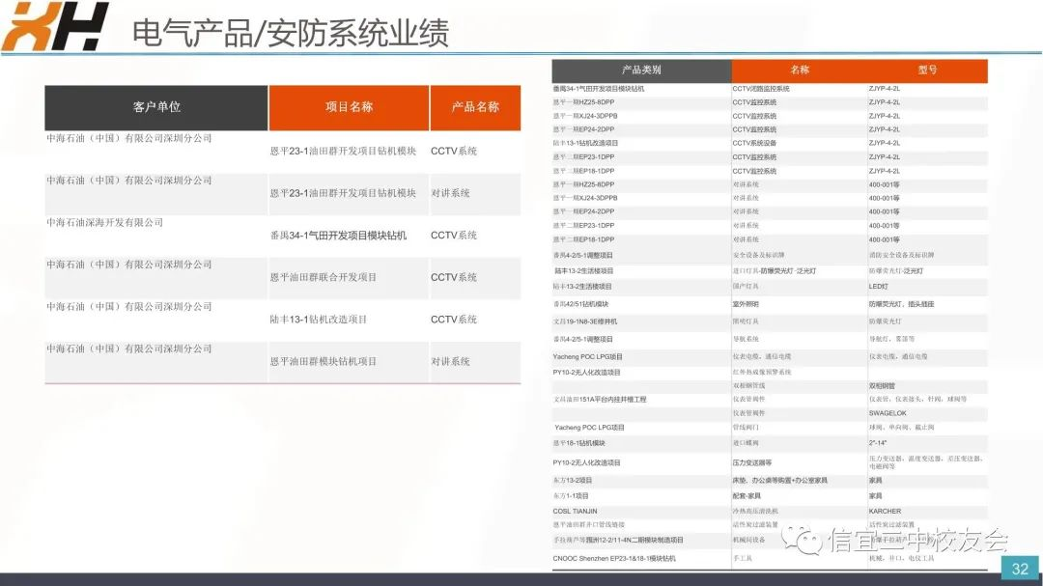Select the 室外照明 cell
Viewport: 1043px width, 586px height.
coord(746,305)
